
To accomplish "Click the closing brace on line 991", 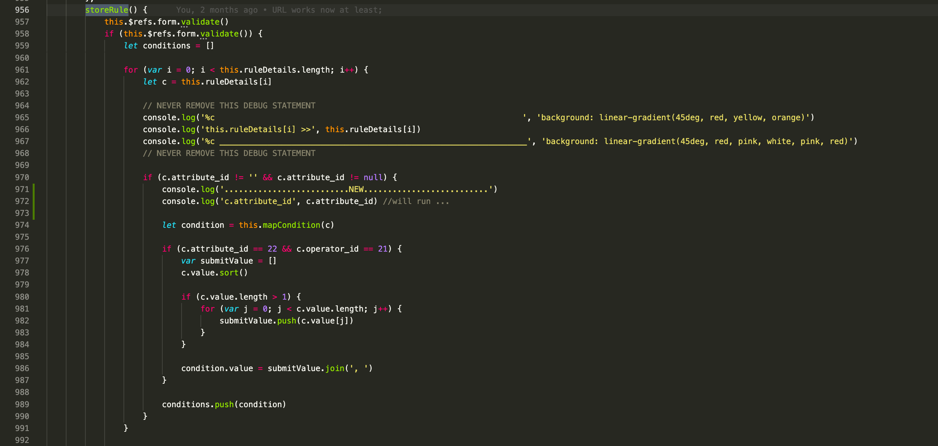I will (x=126, y=428).
